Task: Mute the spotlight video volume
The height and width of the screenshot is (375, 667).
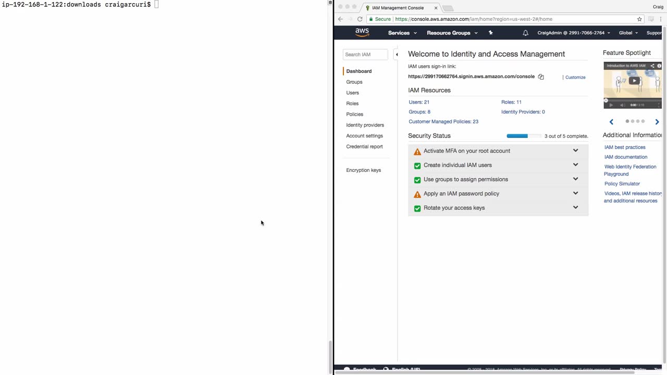Action: pos(622,105)
